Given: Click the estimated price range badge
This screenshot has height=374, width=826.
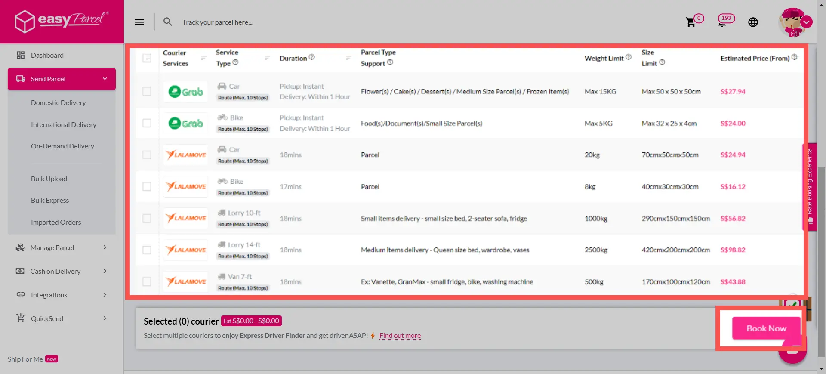Looking at the screenshot, I should [251, 321].
